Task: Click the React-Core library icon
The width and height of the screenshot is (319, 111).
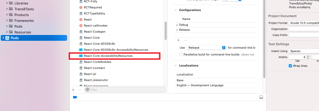Action: [x=81, y=38]
